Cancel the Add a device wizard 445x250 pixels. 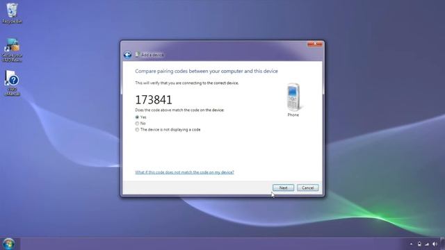click(x=307, y=187)
